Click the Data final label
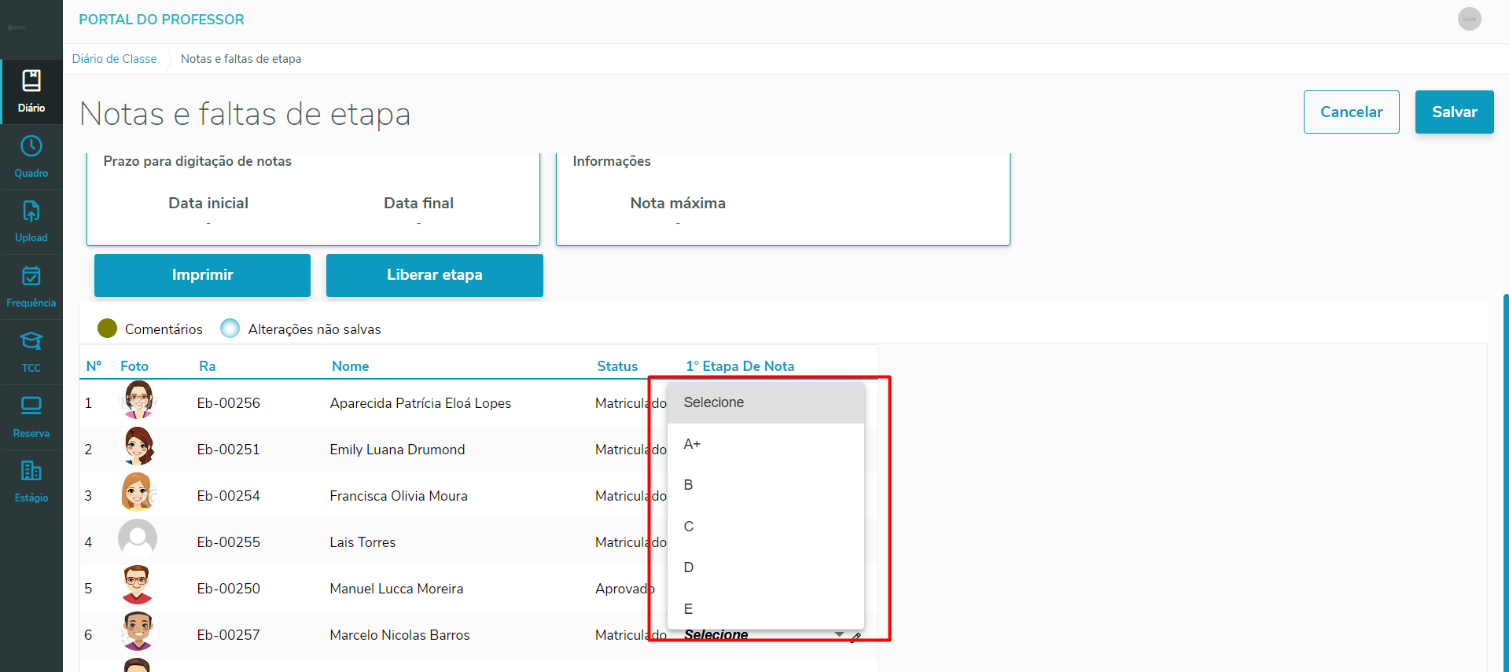Viewport: 1509px width, 672px height. click(418, 203)
